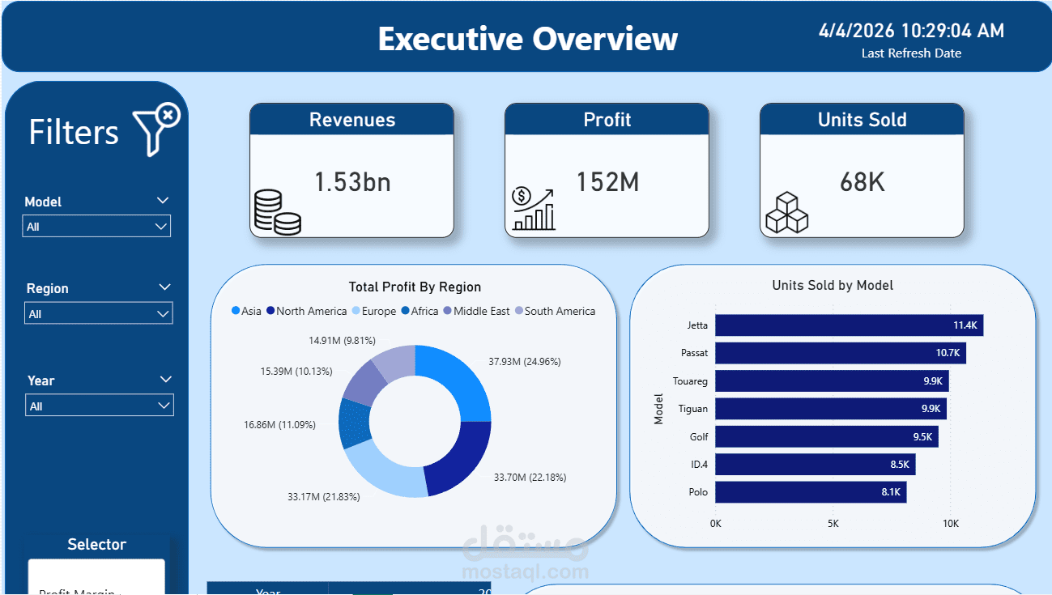Select the North America donut segment
1052x595 pixels.
click(x=462, y=457)
